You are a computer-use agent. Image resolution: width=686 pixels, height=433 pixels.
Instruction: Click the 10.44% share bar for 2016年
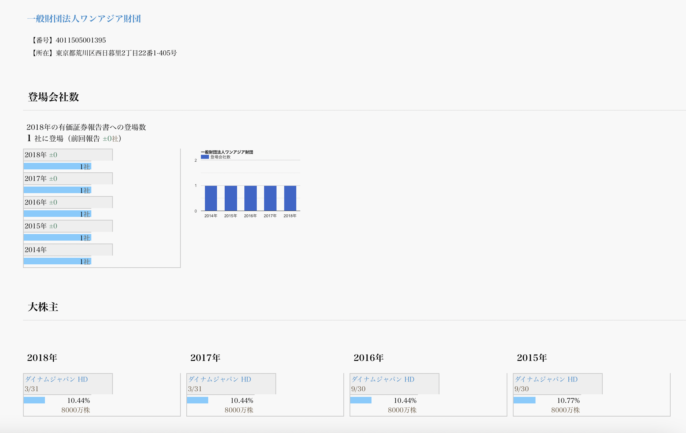361,401
